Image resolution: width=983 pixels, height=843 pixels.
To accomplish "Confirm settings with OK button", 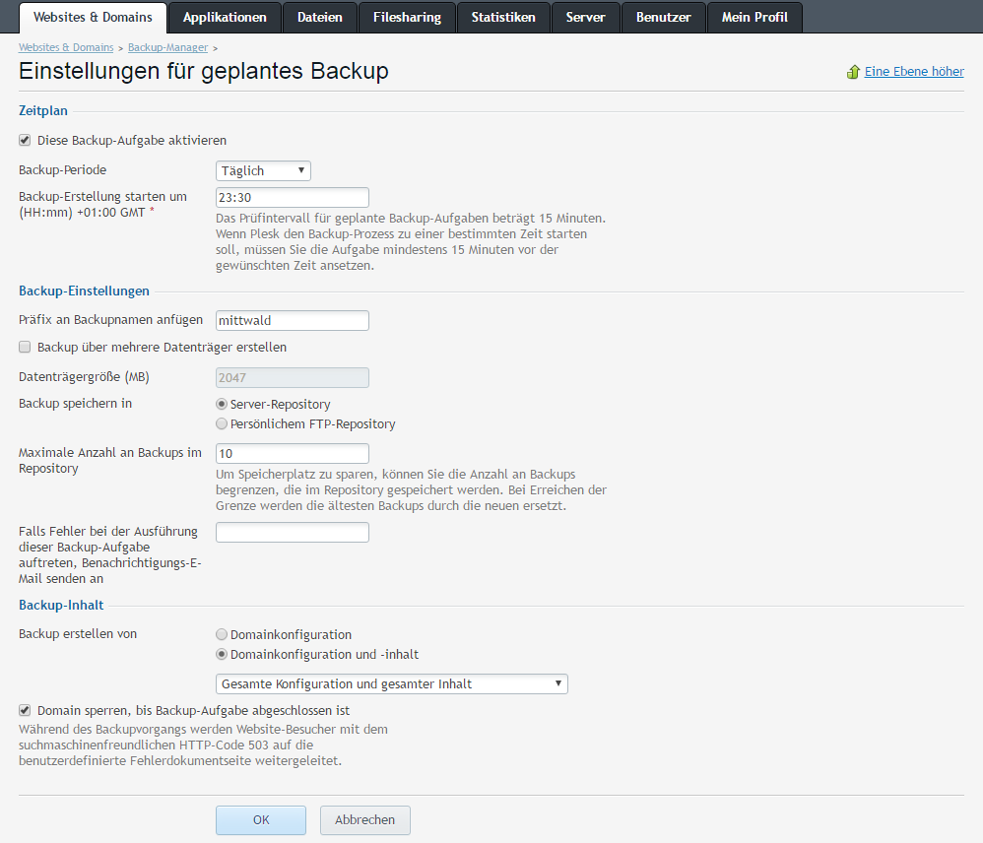I will pos(261,819).
